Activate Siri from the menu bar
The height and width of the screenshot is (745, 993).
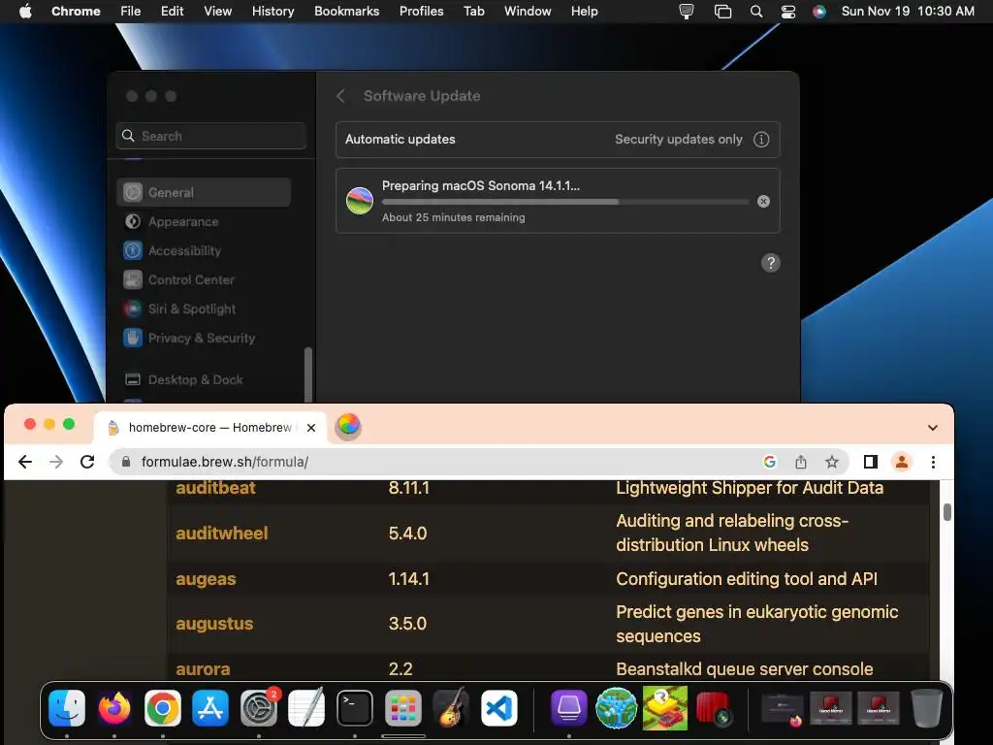819,12
